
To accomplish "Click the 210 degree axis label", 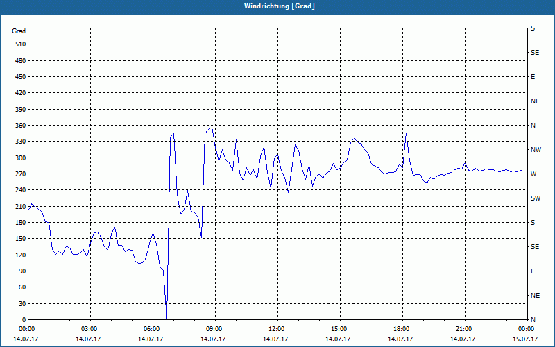I will point(20,206).
